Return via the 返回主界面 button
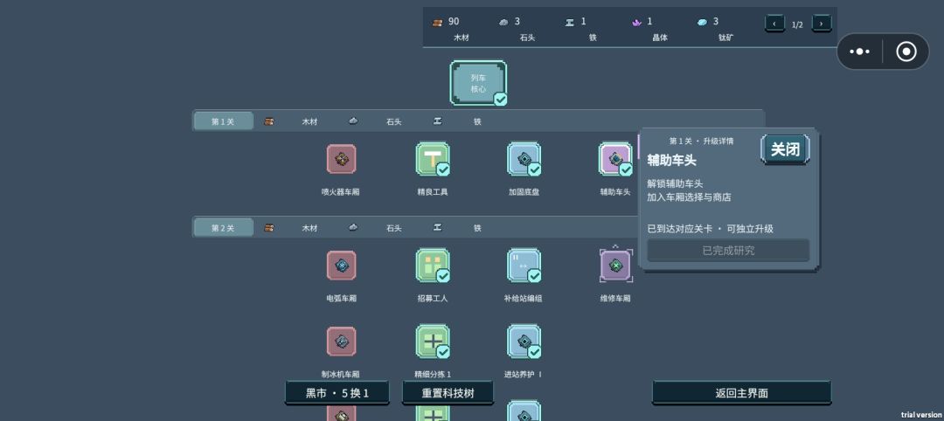Screen dimensions: 944x421 tap(741, 393)
